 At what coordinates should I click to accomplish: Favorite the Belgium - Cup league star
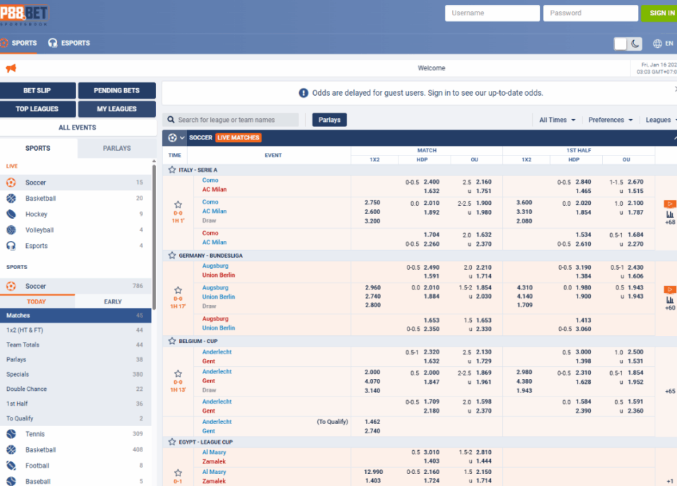pos(172,340)
